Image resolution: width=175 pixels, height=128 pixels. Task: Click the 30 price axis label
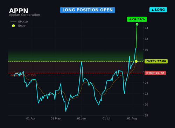pos(146,50)
